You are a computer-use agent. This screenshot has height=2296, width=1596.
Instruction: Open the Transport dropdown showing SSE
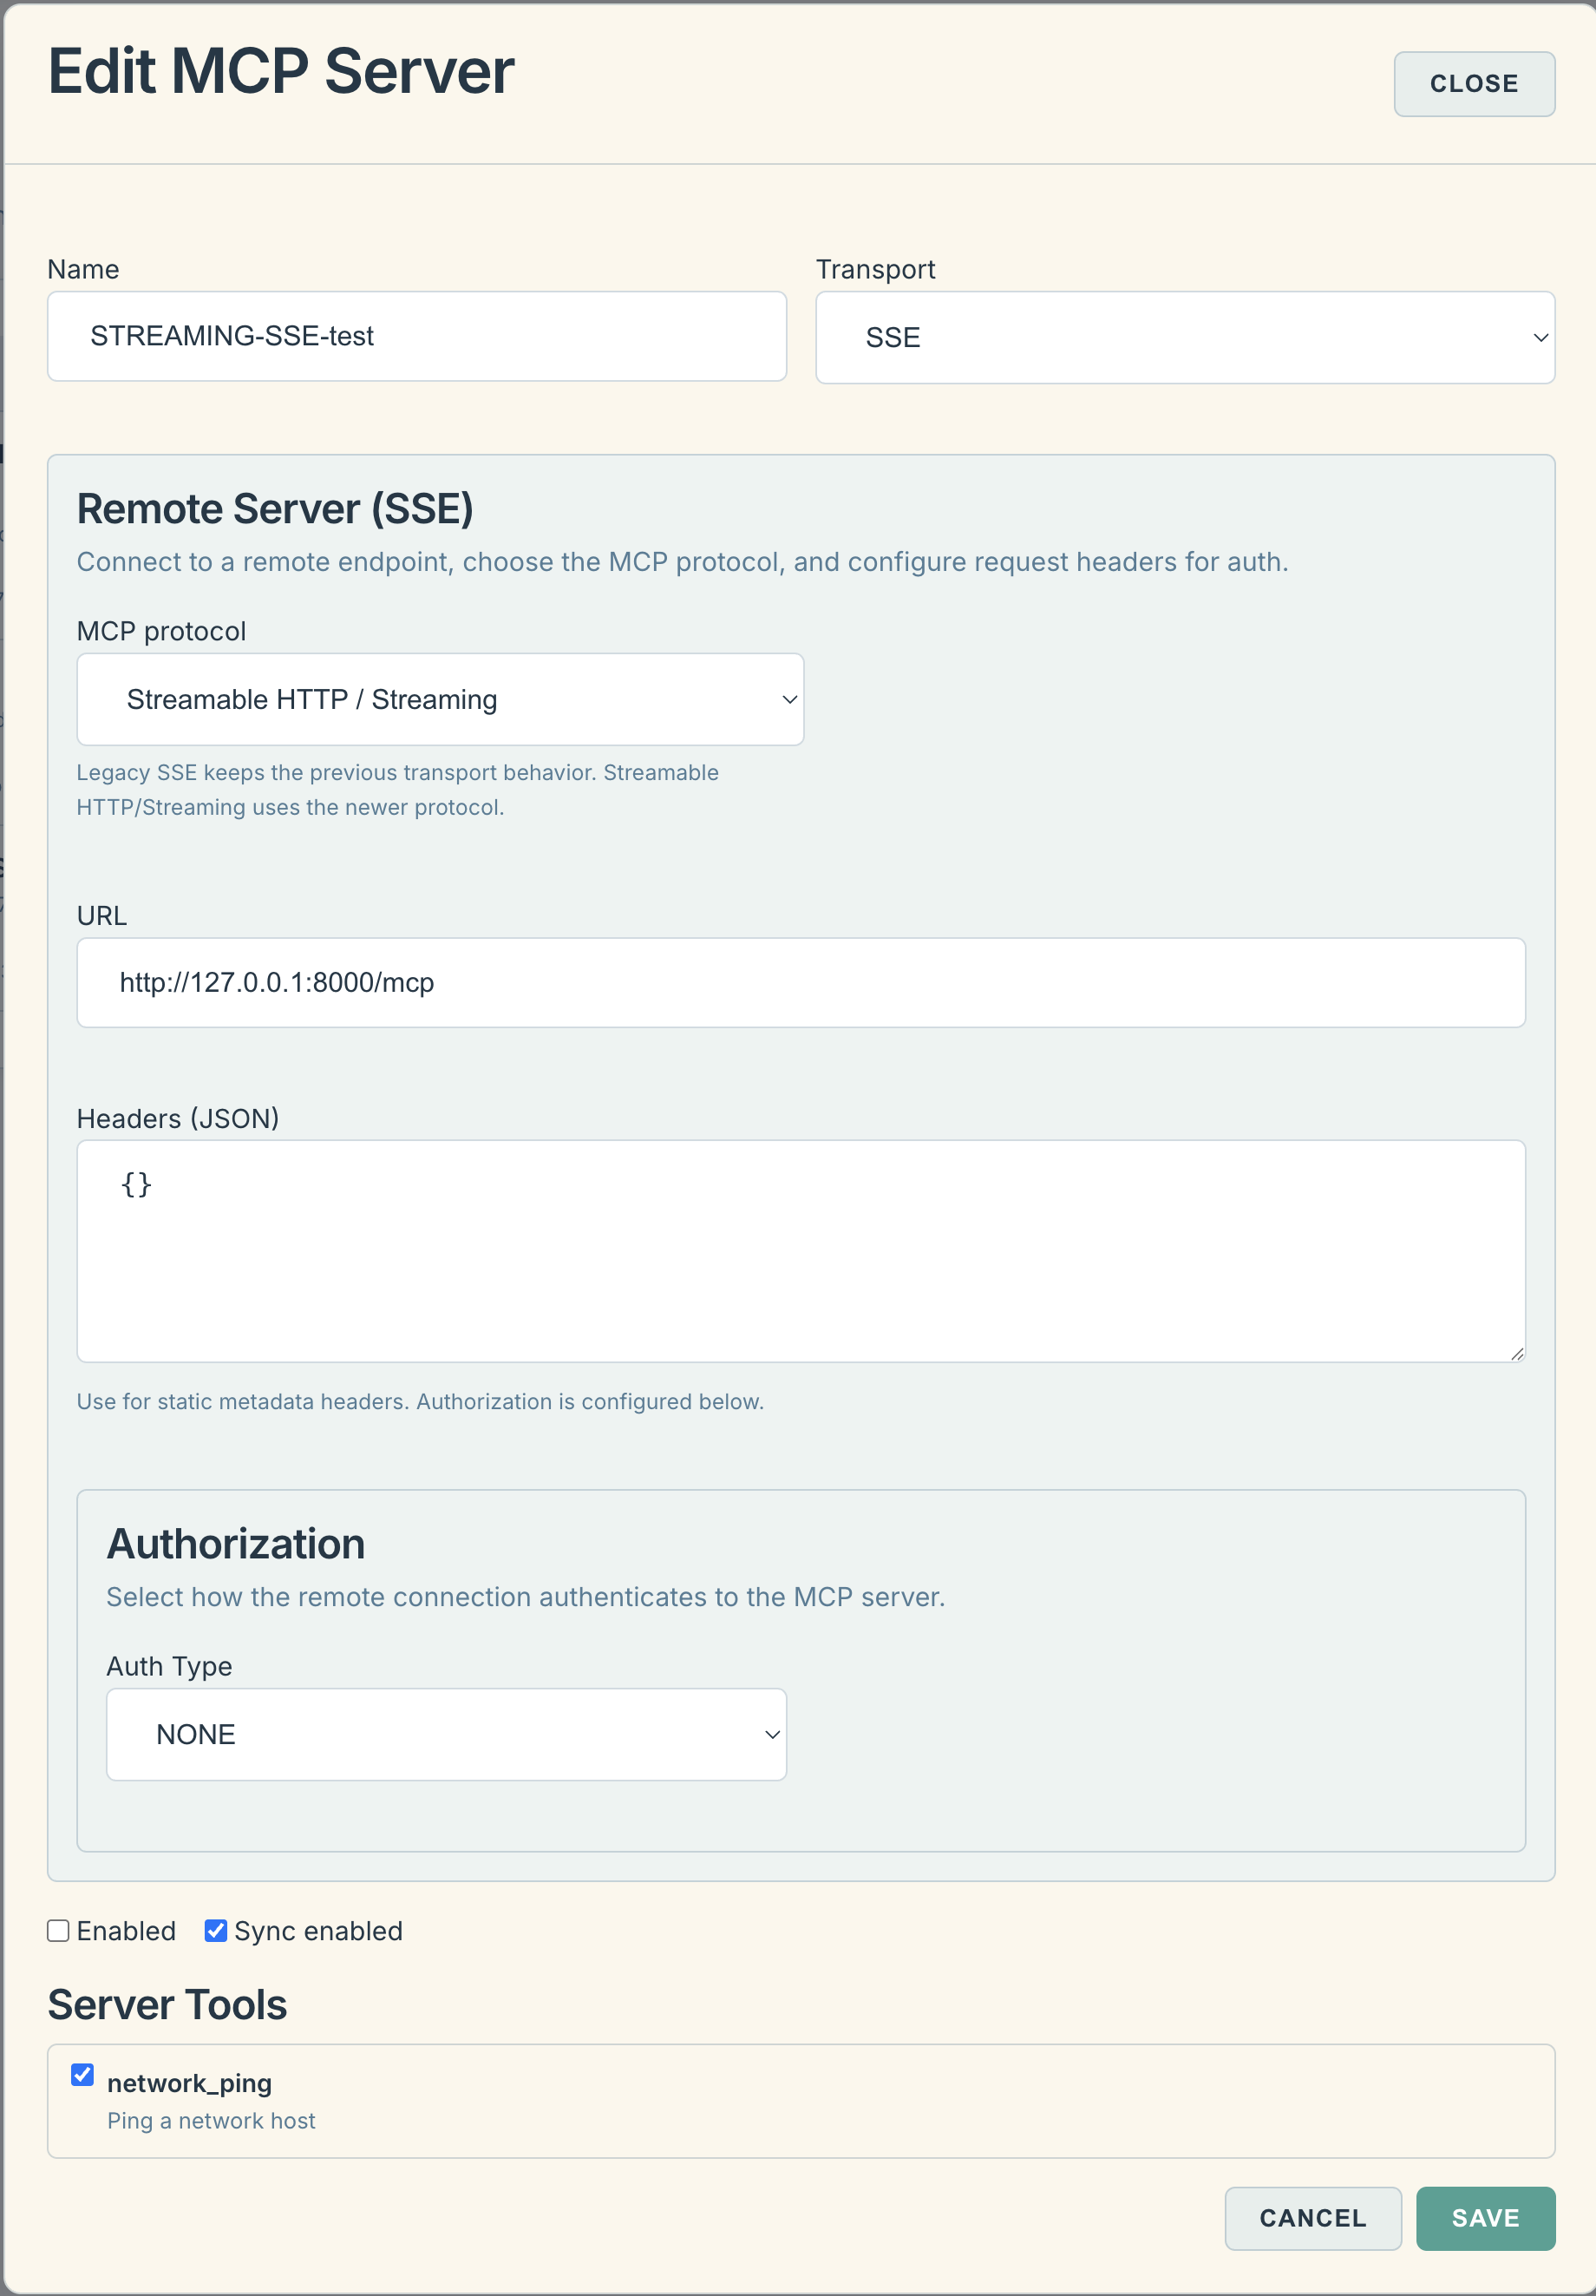click(1184, 337)
